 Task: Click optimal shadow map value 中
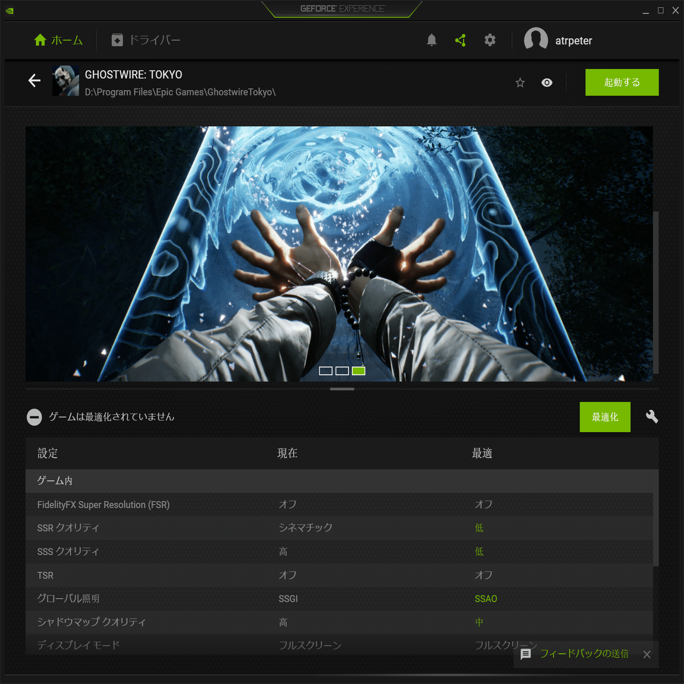[479, 622]
